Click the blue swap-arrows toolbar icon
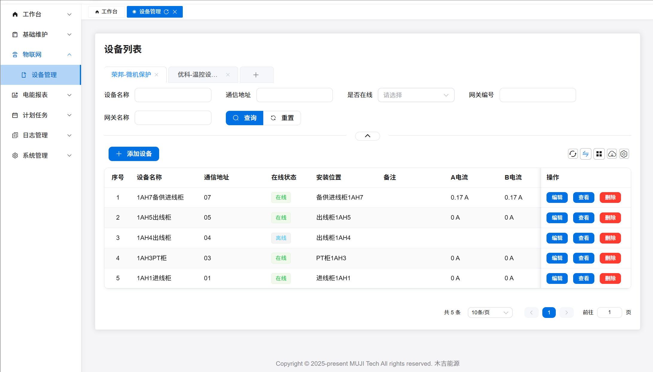 [x=586, y=154]
